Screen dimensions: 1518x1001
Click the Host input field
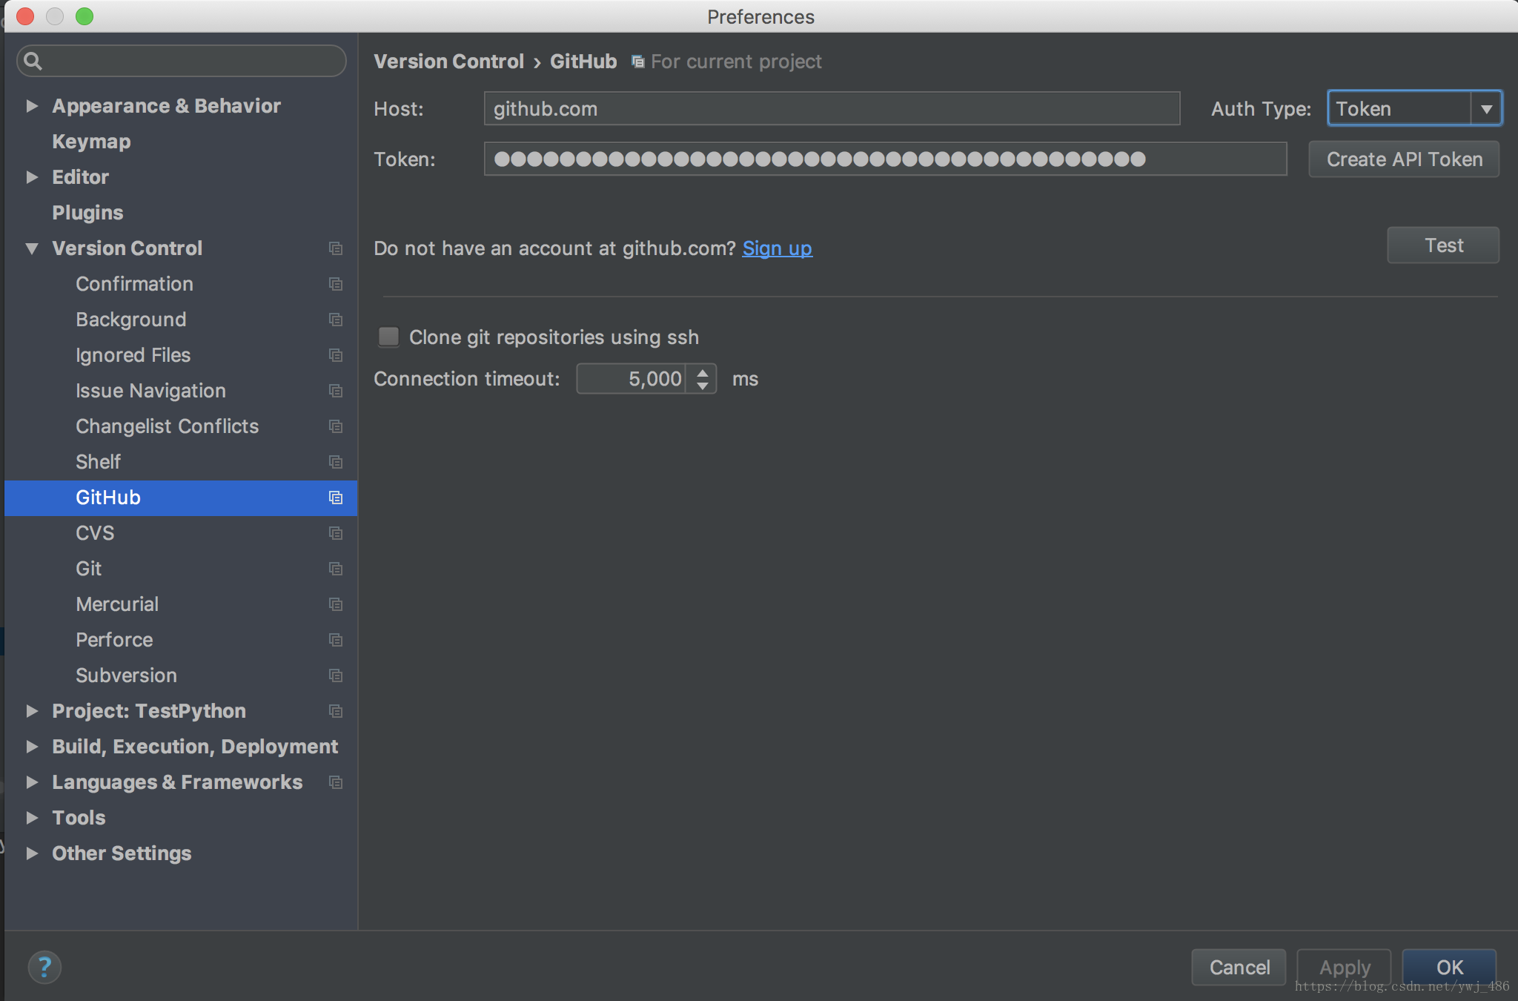pyautogui.click(x=832, y=108)
